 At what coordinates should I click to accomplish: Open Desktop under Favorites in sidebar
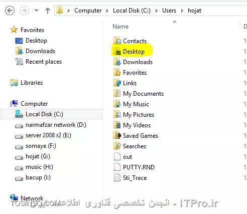click(36, 41)
